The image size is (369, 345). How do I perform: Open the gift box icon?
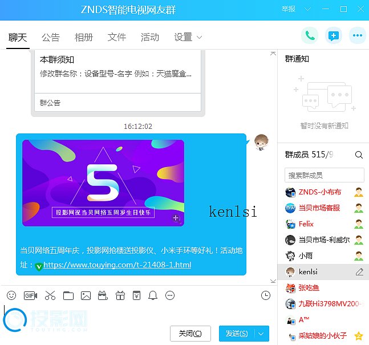click(x=120, y=295)
